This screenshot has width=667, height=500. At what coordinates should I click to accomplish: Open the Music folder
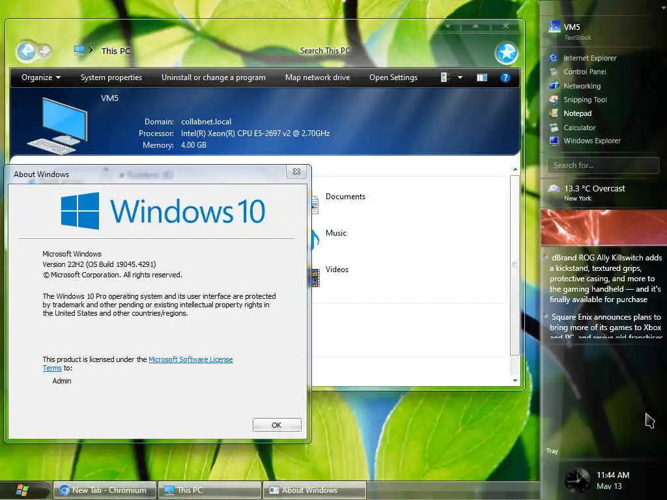click(x=336, y=233)
